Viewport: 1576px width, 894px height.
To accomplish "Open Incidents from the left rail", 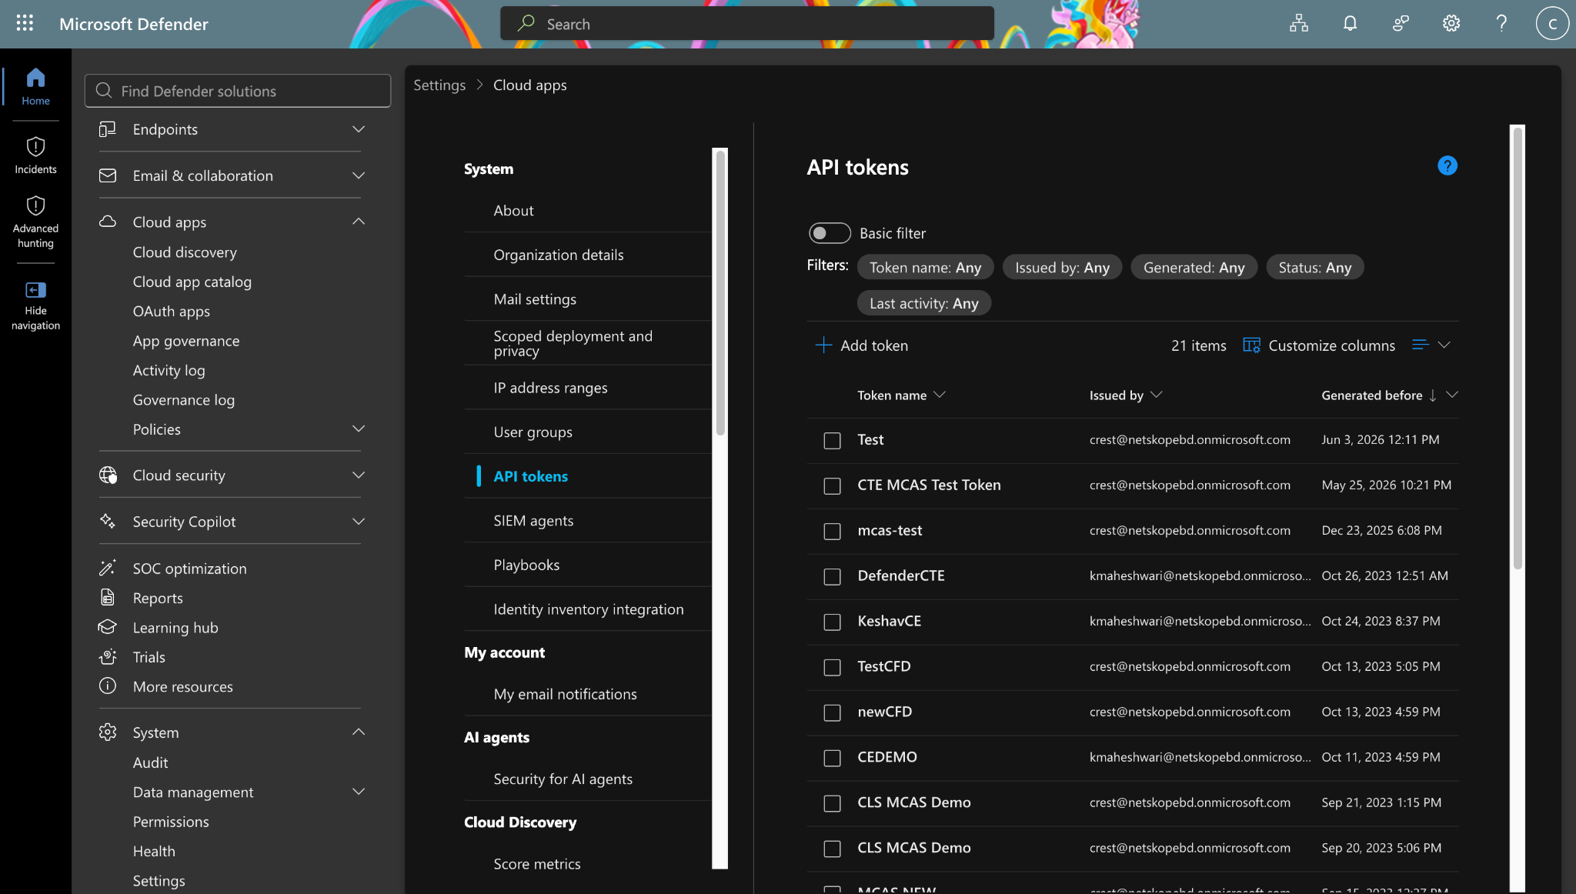I will [35, 155].
